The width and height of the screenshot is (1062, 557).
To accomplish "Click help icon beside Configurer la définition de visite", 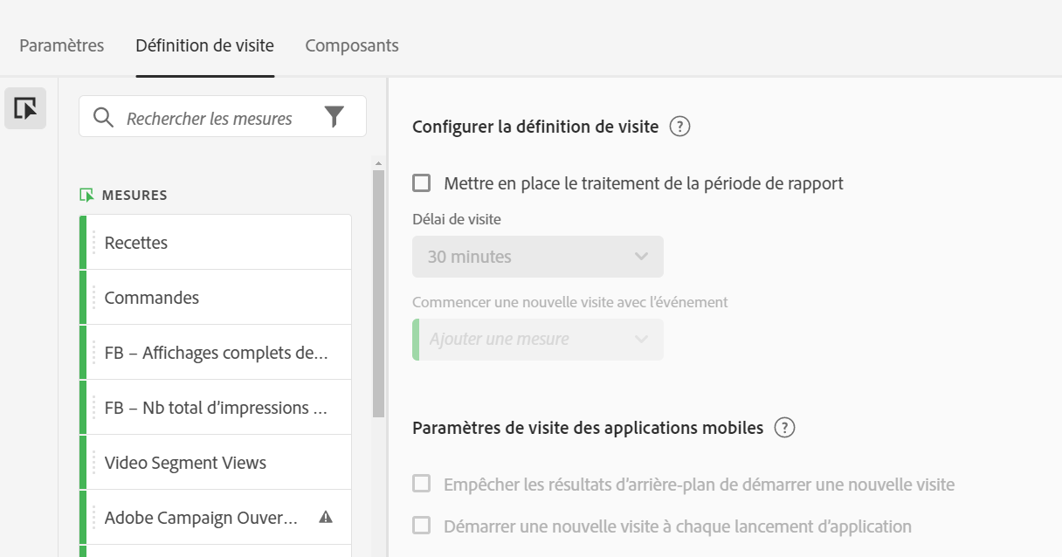I will pos(679,127).
